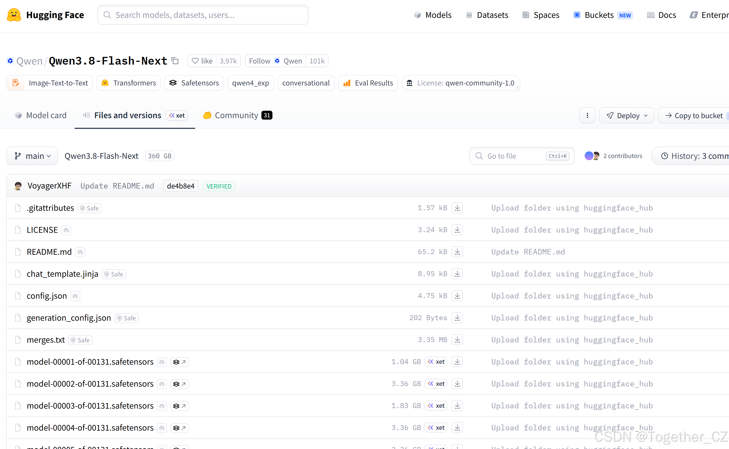Viewport: 729px width, 449px height.
Task: Download config.json
Action: tap(457, 296)
